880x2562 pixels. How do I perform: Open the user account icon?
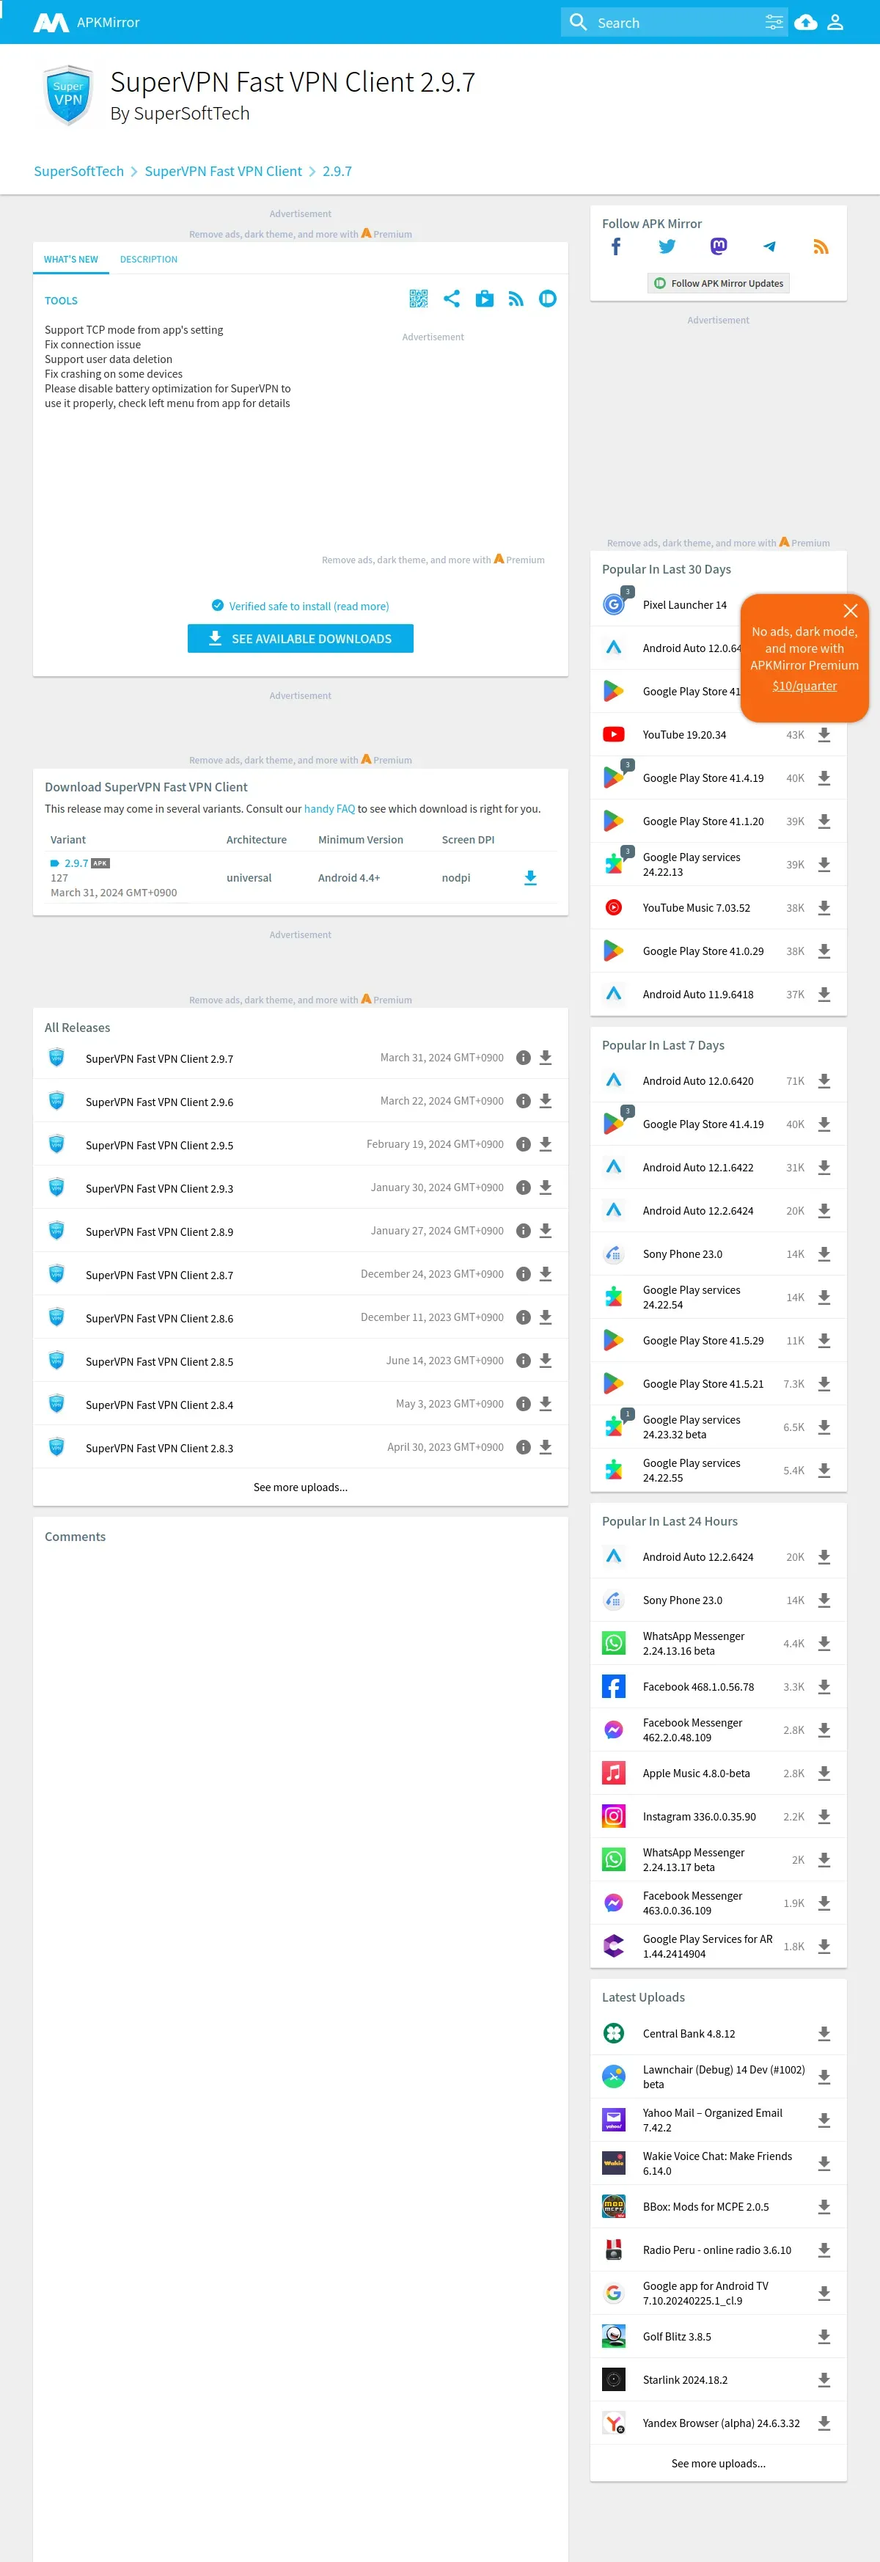[835, 22]
